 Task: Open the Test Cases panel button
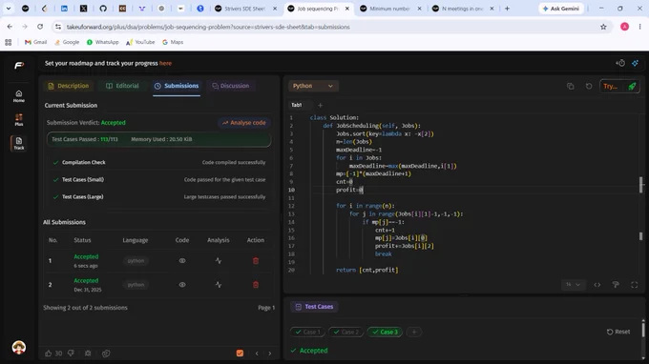pos(314,307)
